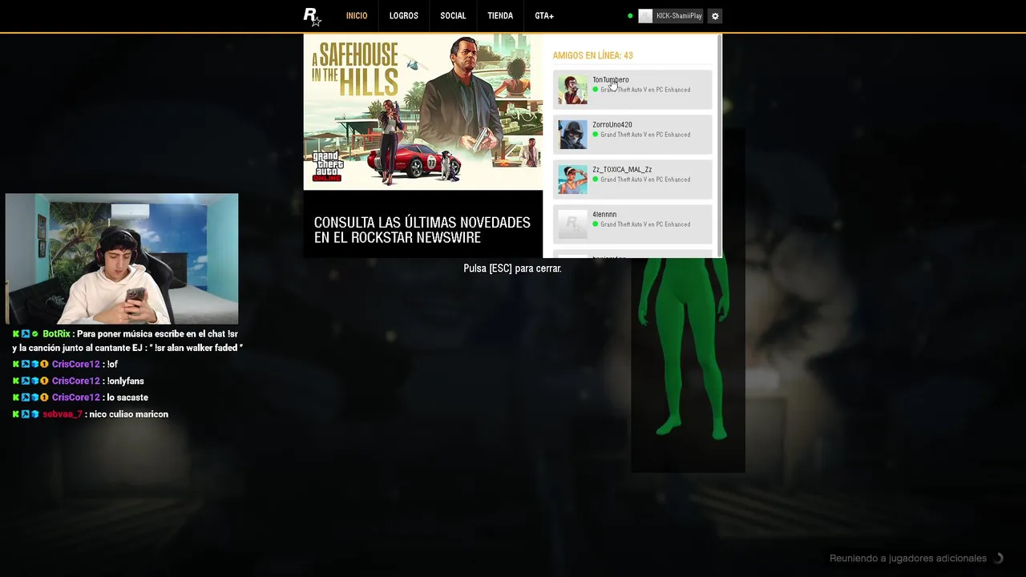
Task: Click CrisCore12's '!onlyfans' chat message
Action: (x=124, y=381)
